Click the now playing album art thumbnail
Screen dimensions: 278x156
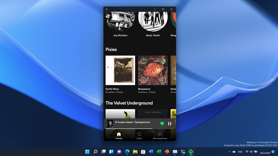(109, 124)
